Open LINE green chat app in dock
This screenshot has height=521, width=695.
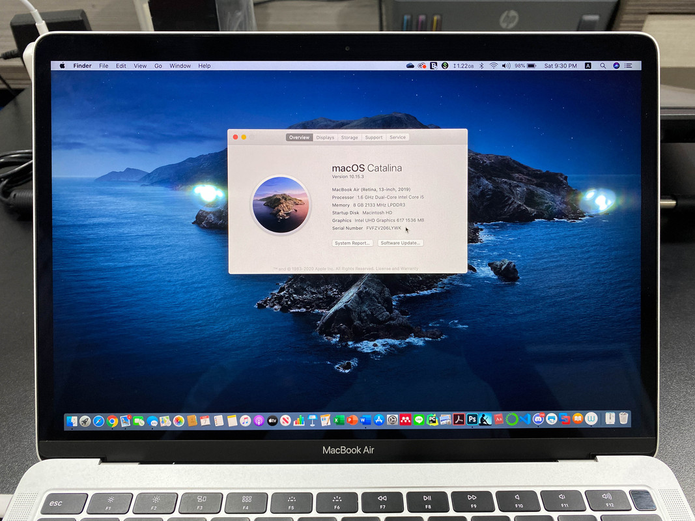[419, 420]
